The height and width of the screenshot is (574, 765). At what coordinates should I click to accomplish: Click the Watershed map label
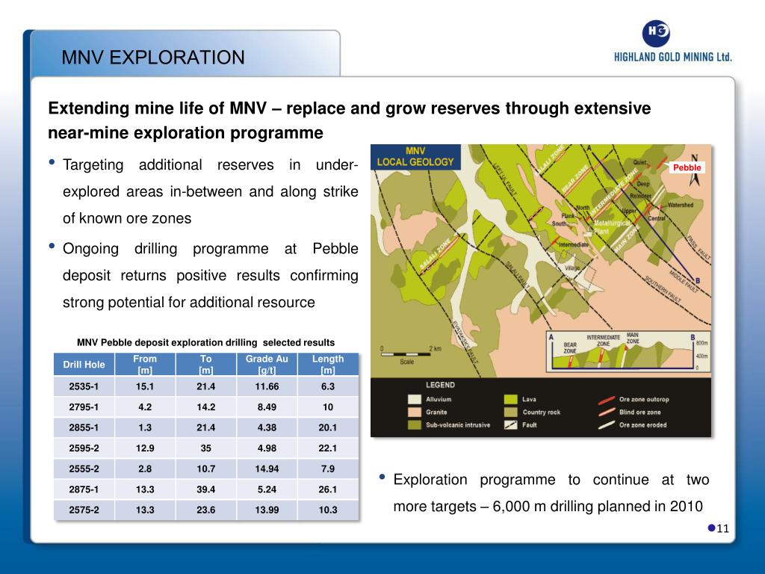(x=680, y=205)
